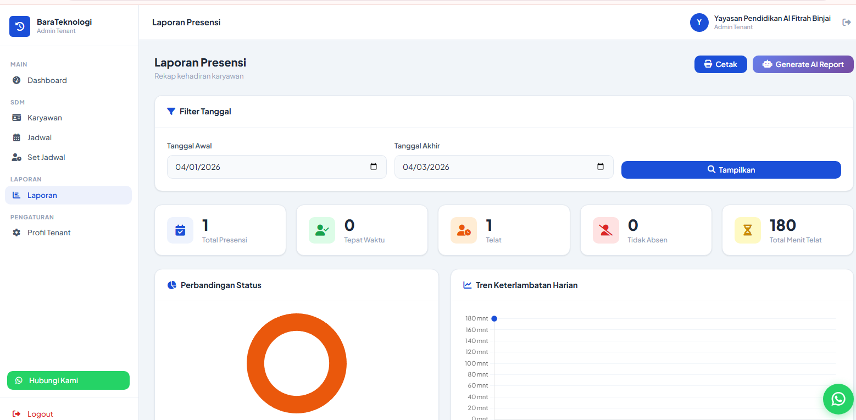This screenshot has height=420, width=856.
Task: Click the Total Presensi calendar icon
Action: (x=180, y=230)
